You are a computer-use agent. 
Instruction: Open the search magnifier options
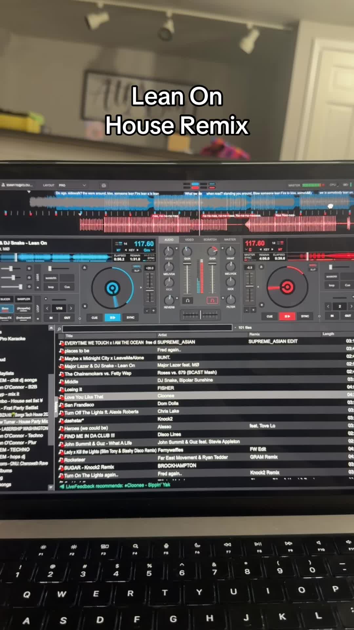[x=59, y=328]
